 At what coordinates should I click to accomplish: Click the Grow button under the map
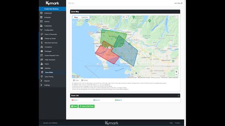(x=76, y=80)
